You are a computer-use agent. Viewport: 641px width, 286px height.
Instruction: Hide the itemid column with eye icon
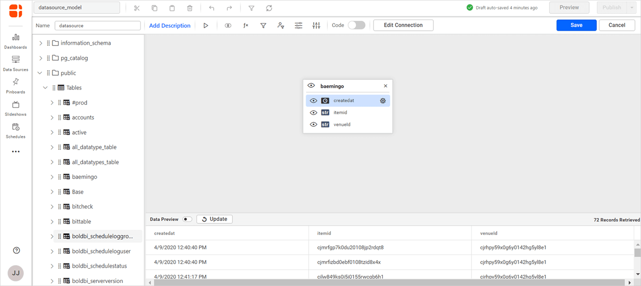314,113
